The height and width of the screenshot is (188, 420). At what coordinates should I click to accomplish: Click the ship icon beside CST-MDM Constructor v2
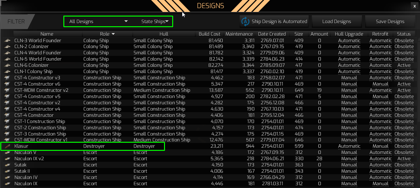click(7, 90)
